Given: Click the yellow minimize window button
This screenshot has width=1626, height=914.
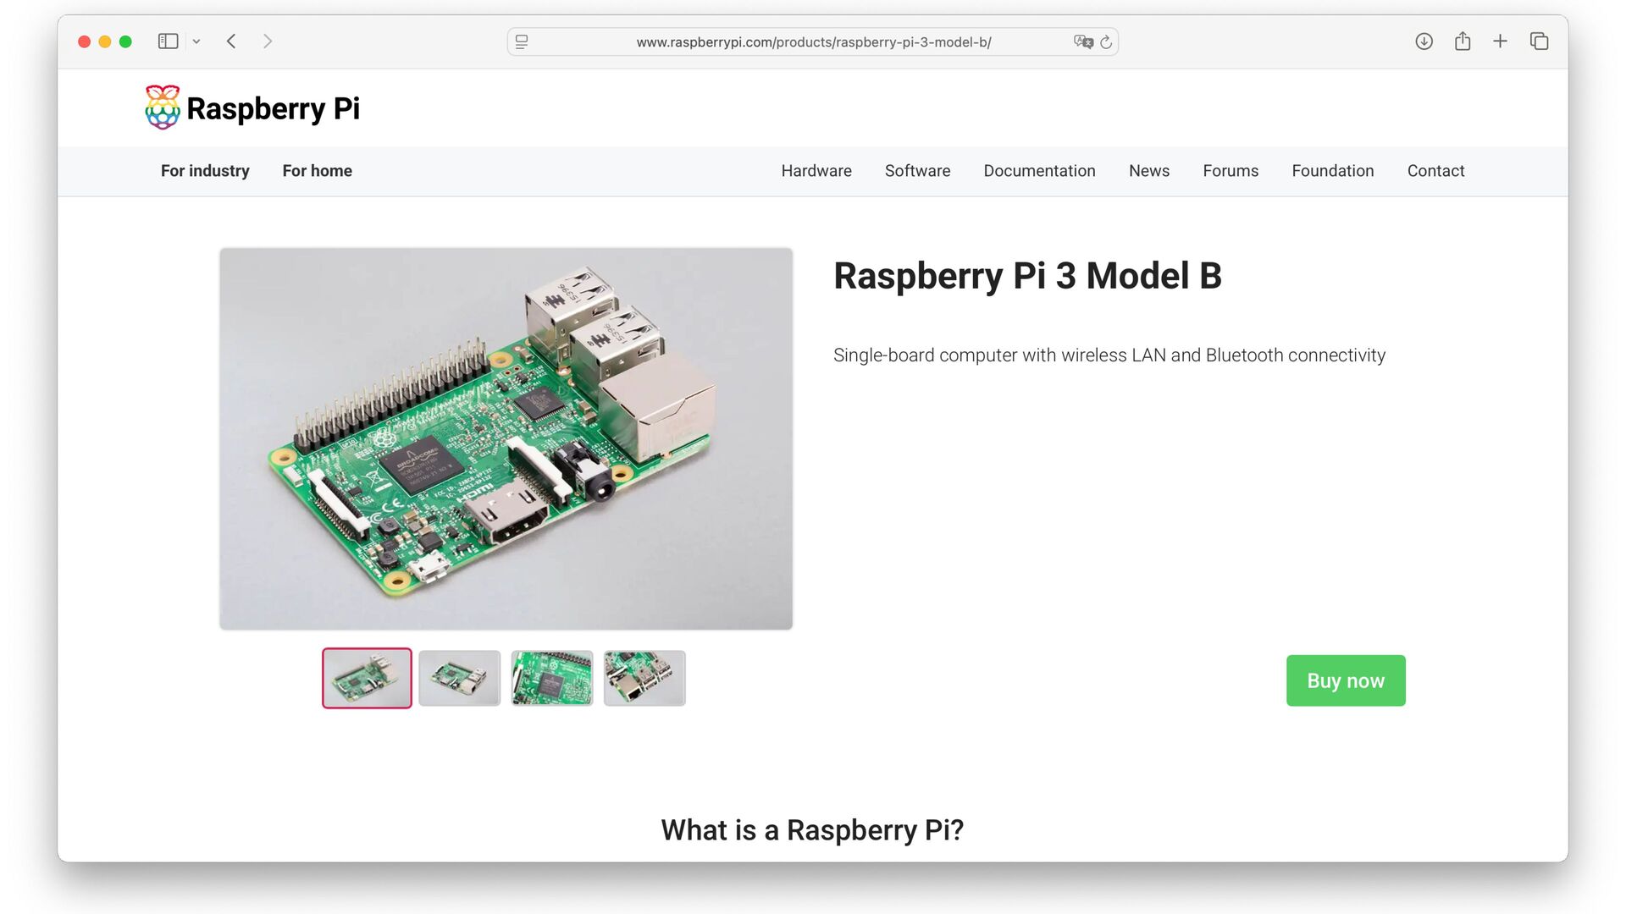Looking at the screenshot, I should (x=105, y=41).
